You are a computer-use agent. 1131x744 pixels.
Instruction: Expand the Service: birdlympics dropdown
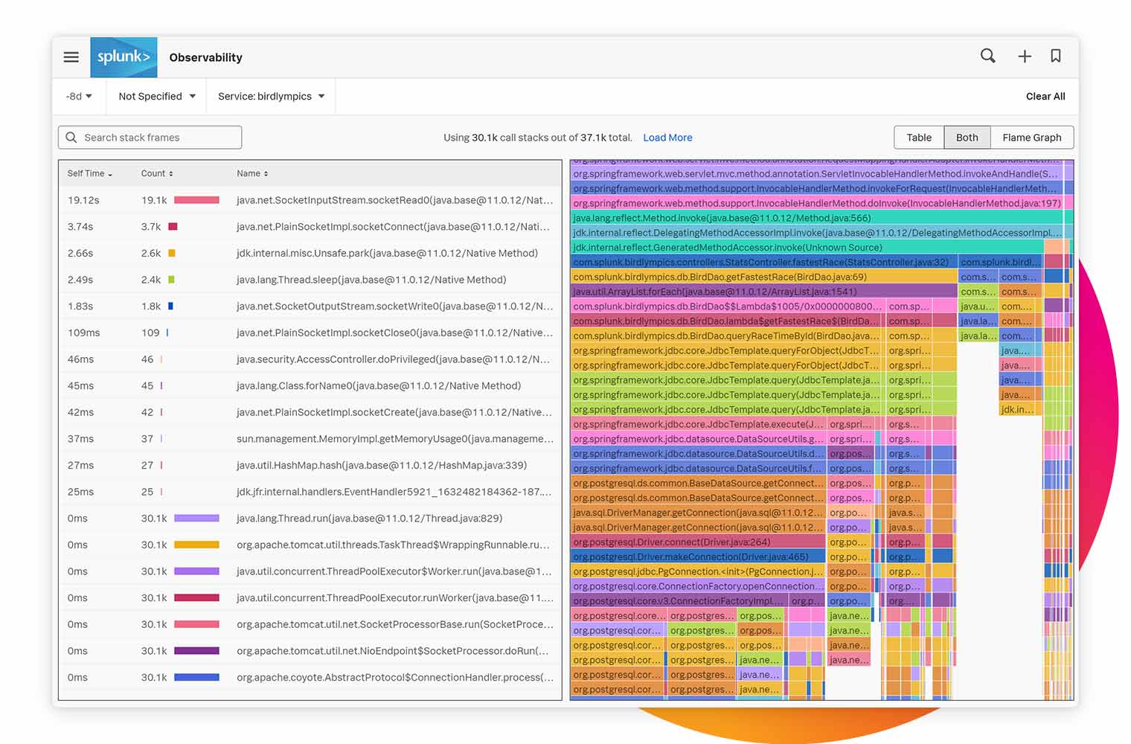(x=269, y=96)
